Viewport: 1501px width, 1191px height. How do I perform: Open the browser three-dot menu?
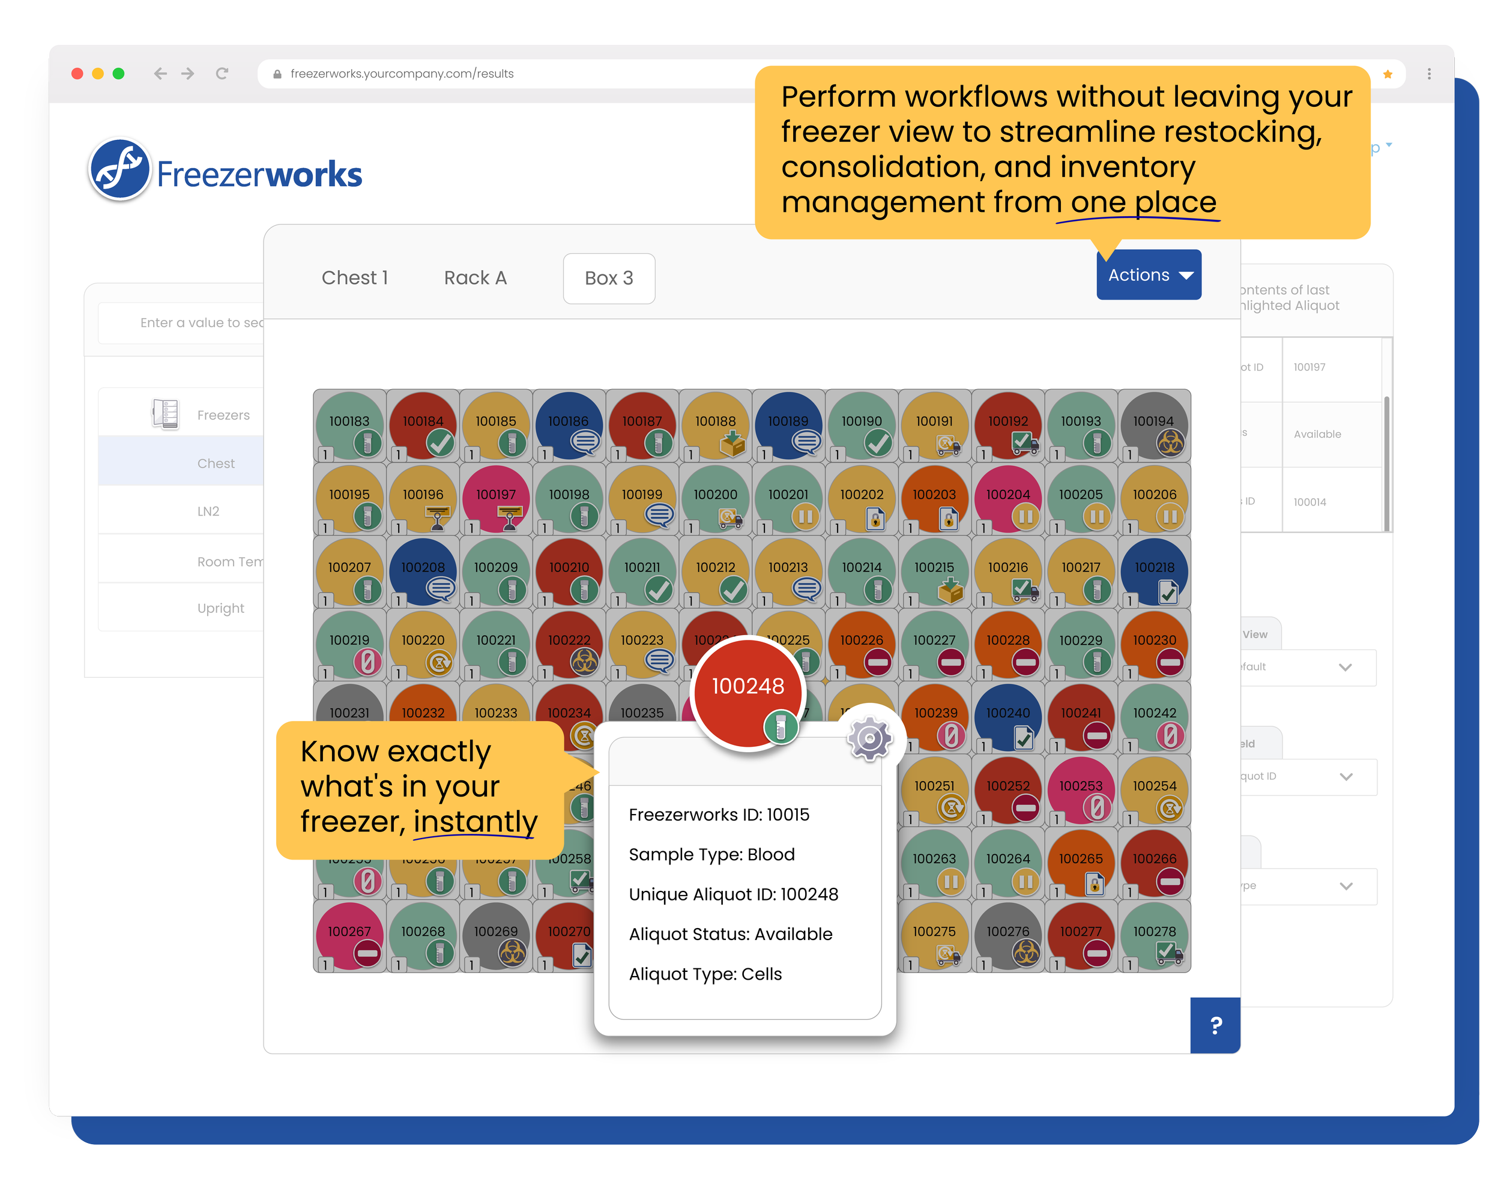coord(1430,74)
